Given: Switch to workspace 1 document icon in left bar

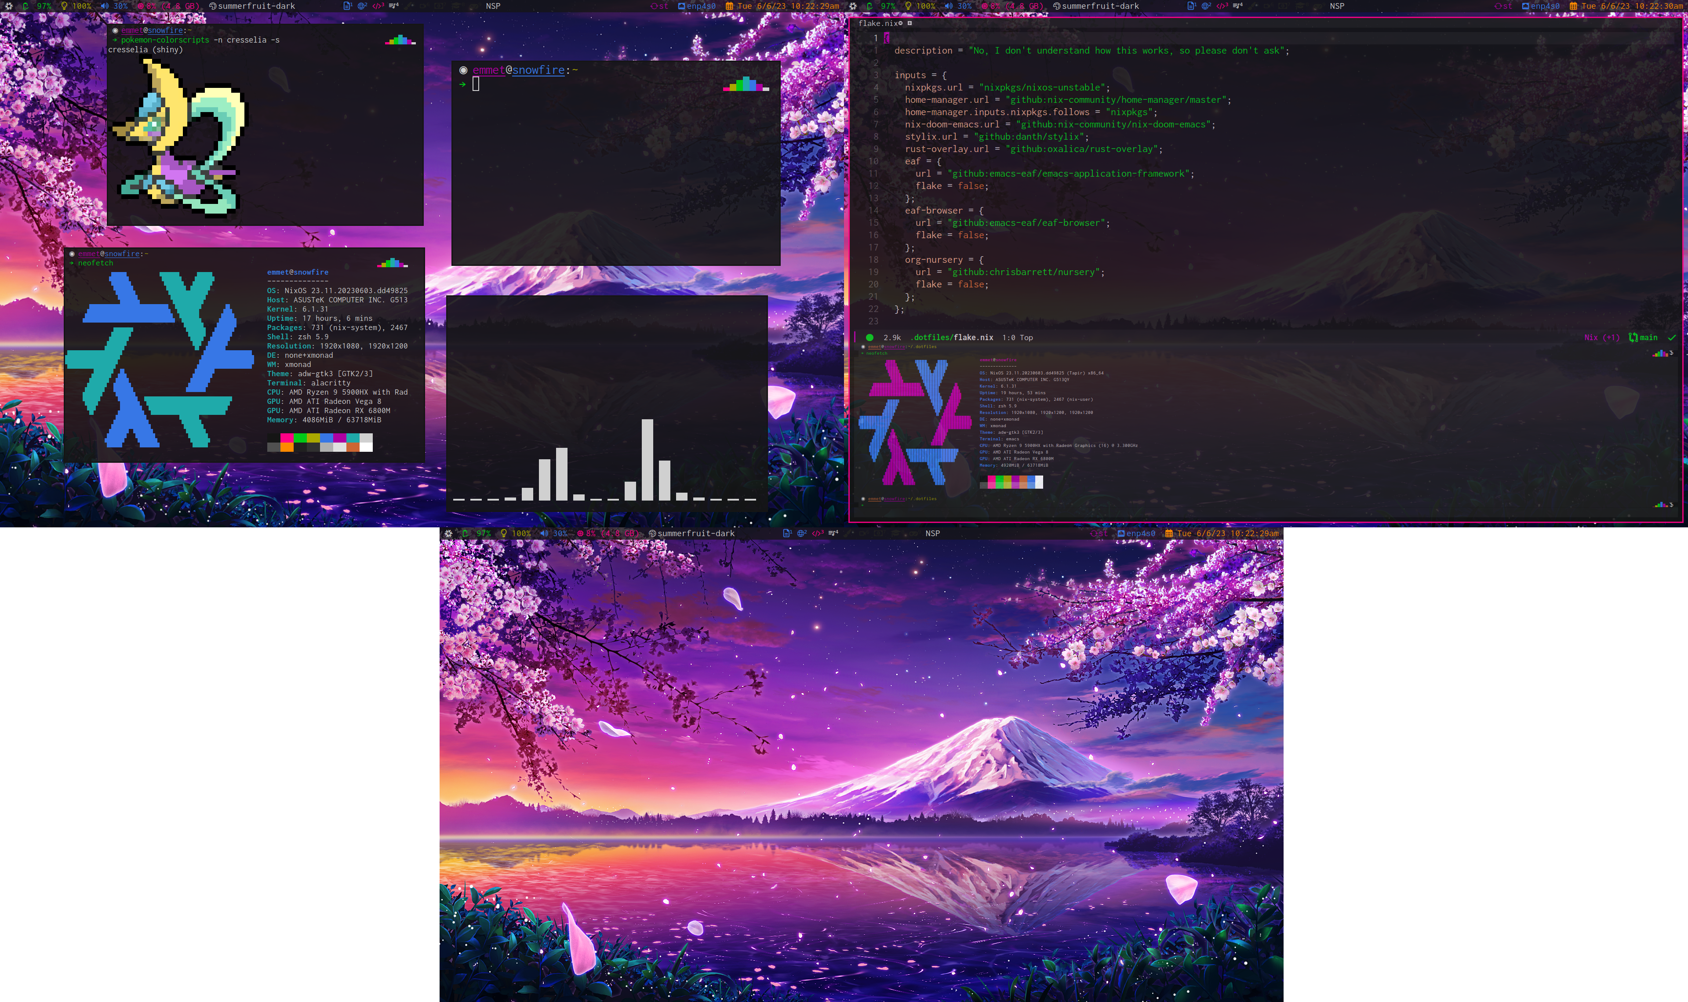Looking at the screenshot, I should pos(348,6).
